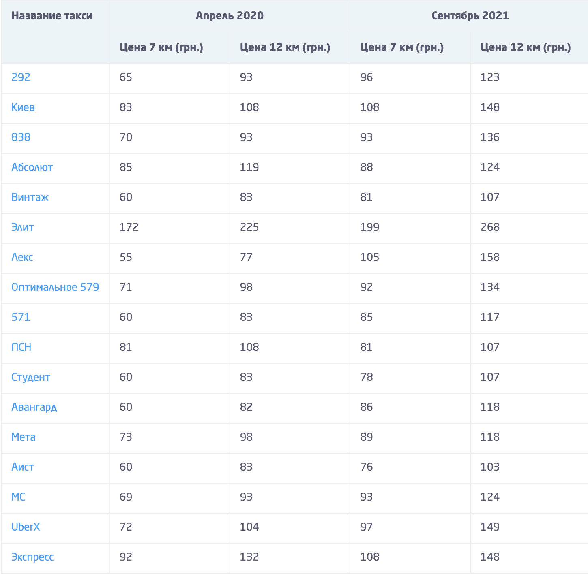Screen dimensions: 588x574
Task: Select the Абсолют taxi link
Action: point(32,167)
